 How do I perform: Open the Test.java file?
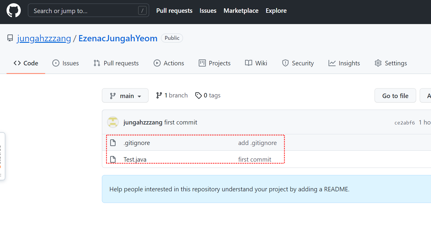click(x=135, y=160)
